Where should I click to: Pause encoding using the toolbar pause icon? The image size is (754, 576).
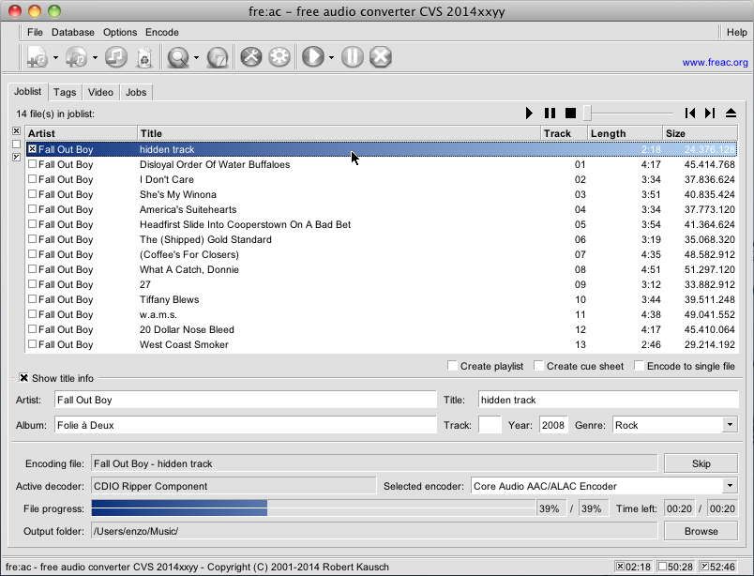[x=353, y=57]
